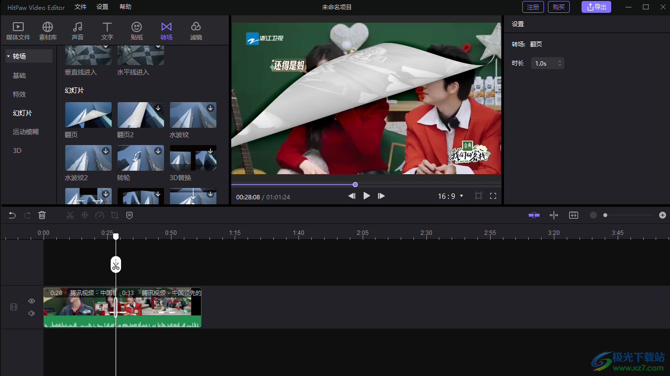Zoom out the timeline with minus button
The image size is (670, 376).
coord(593,215)
